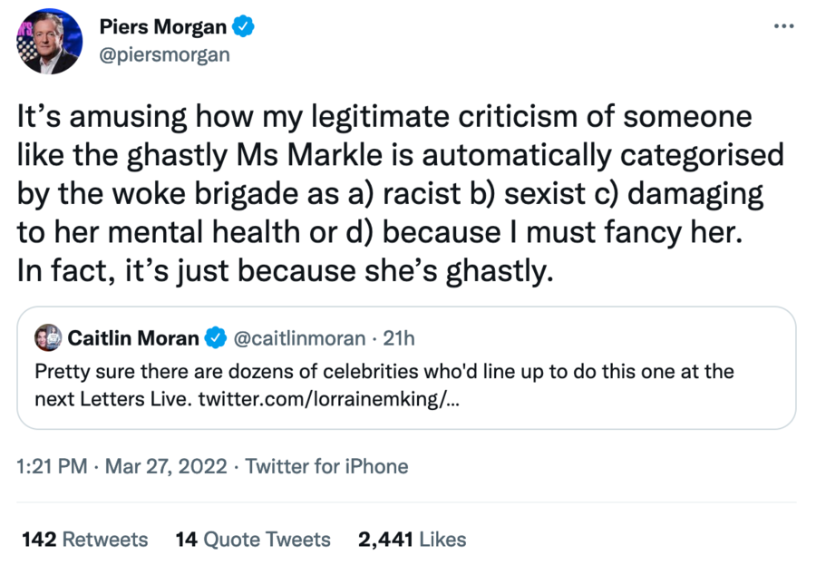The image size is (816, 565).
Task: Open the quoted tweet text about Letters Live
Action: pos(384,372)
